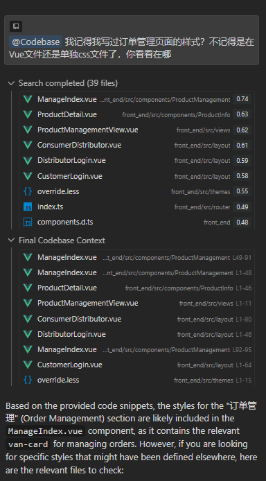Click Vue icon of DistributorLogin.vue search result

[x=28, y=160]
